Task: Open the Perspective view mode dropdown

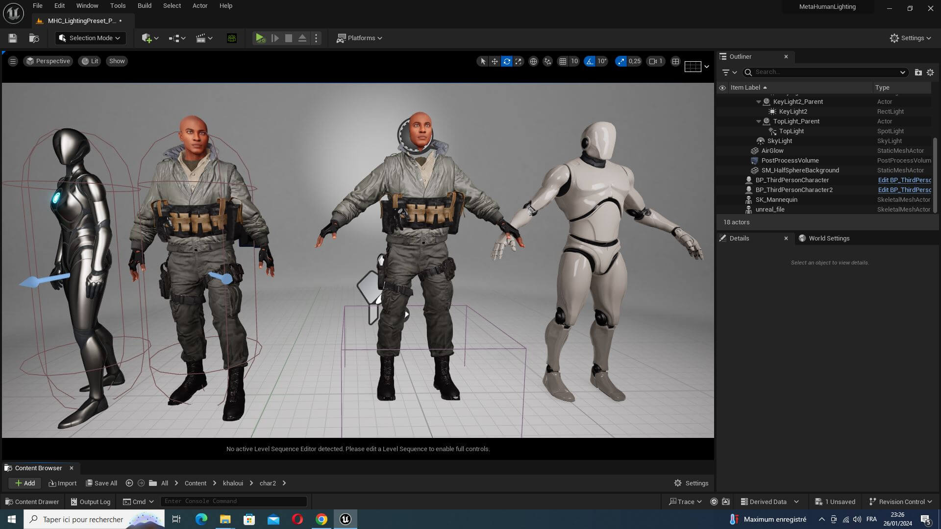Action: pos(48,61)
